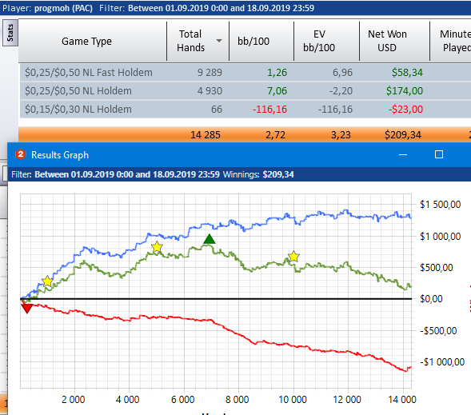Click the 6,96 EV bb/100 value

342,73
